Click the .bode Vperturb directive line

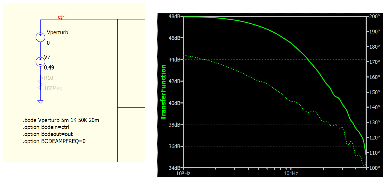(x=61, y=120)
